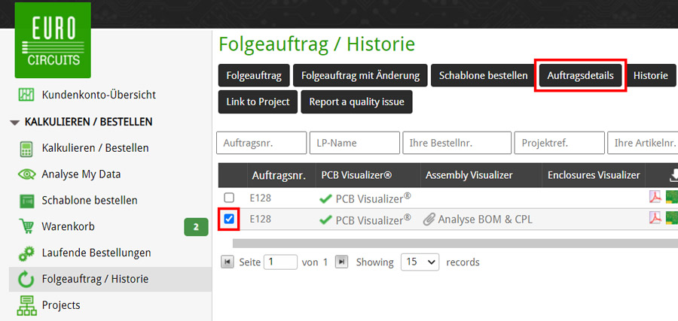Click the shopping cart Warenkorb icon
Viewport: 678px width, 321px height.
pos(26,226)
